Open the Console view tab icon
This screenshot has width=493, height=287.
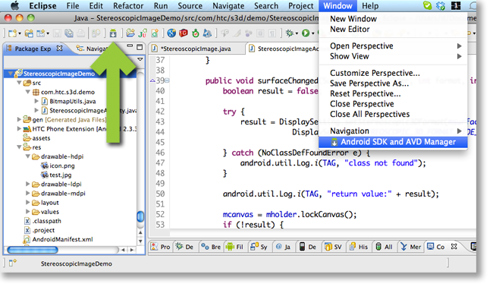pyautogui.click(x=431, y=247)
